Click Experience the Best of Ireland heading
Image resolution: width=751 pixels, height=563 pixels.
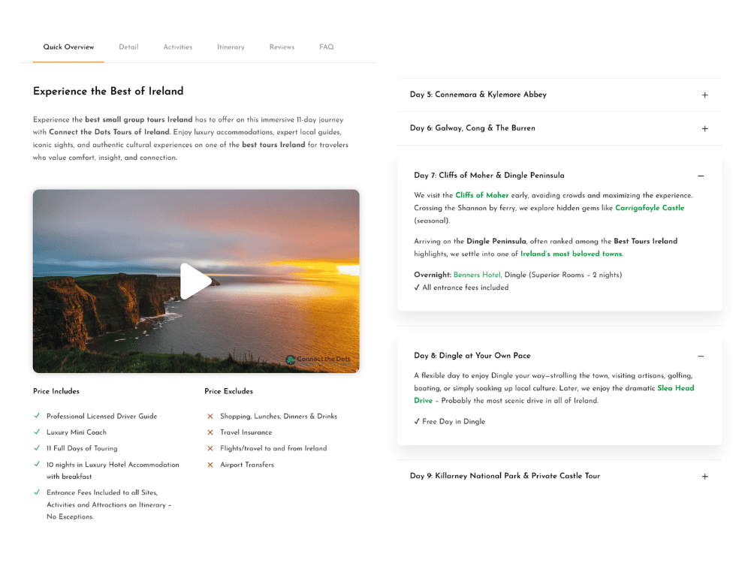pos(108,91)
